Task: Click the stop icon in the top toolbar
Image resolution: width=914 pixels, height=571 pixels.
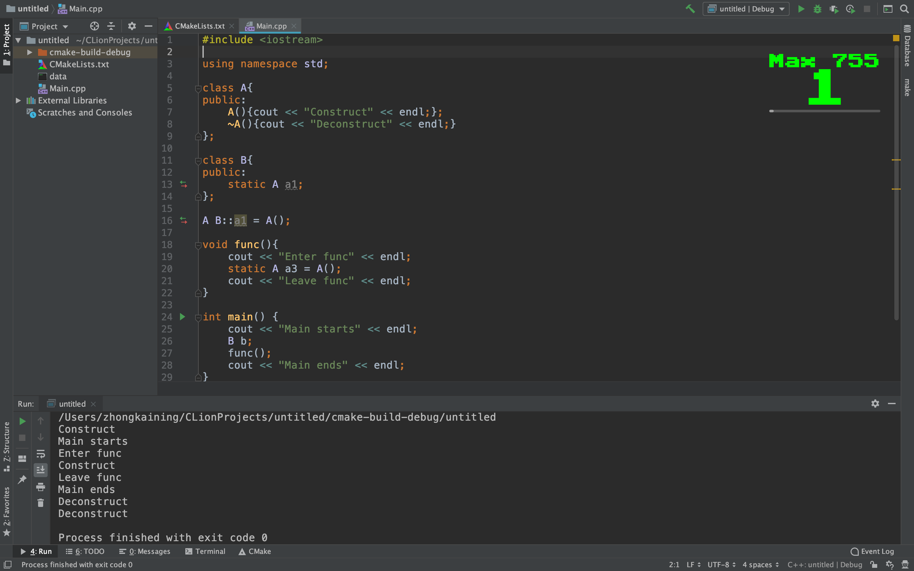Action: pyautogui.click(x=867, y=9)
